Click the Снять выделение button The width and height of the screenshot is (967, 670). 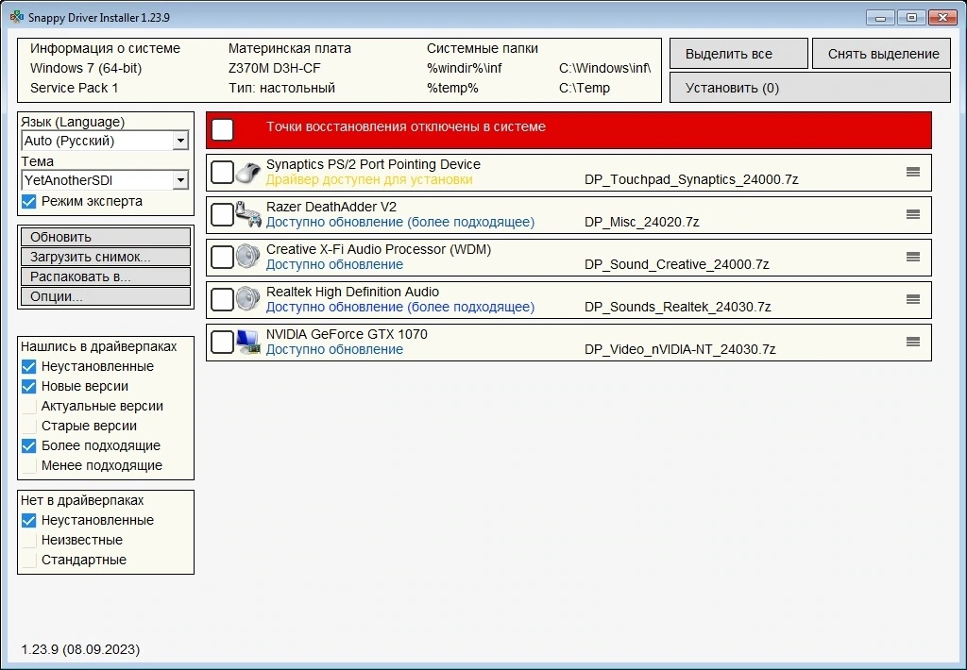[881, 54]
